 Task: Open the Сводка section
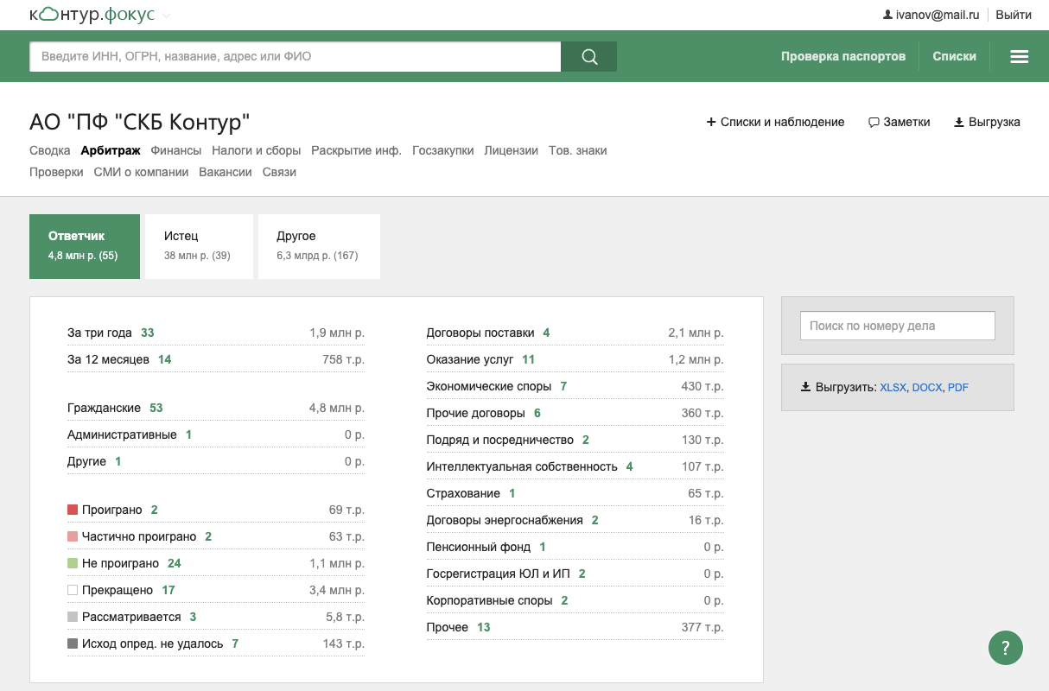50,150
